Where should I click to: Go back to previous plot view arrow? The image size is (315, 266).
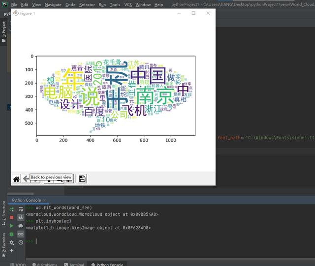(x=26, y=179)
